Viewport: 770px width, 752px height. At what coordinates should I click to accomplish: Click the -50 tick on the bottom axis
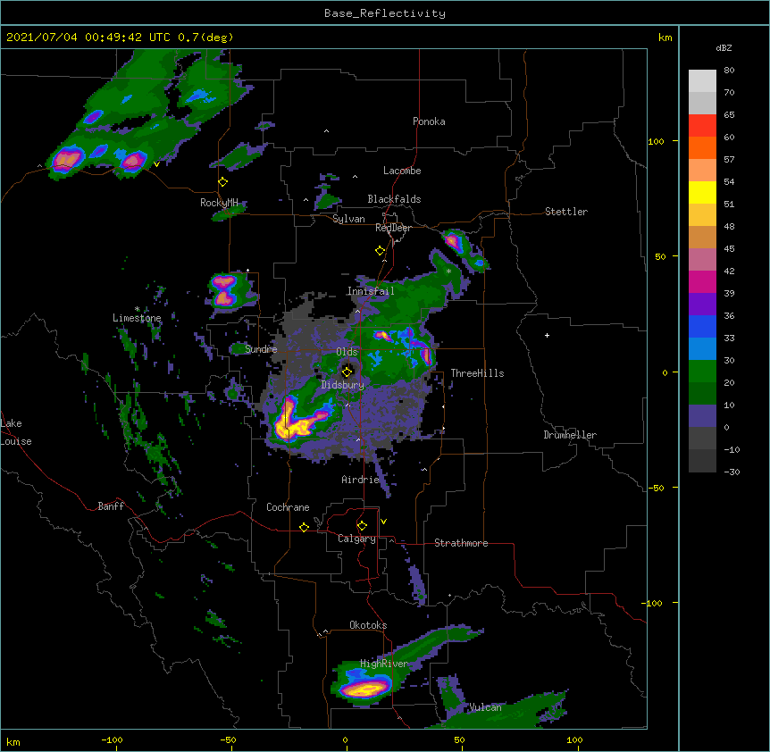tap(229, 739)
